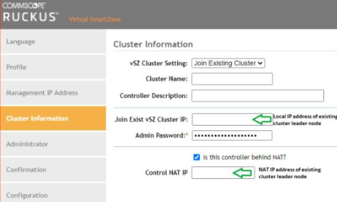Click the Virtual SmartZone title text

(x=95, y=19)
